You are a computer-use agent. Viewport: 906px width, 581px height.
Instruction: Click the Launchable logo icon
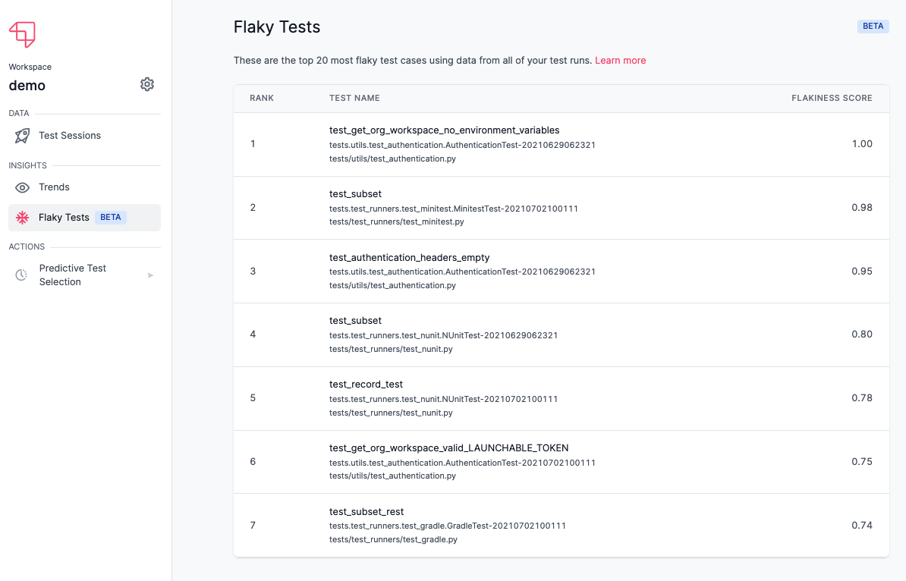pos(22,33)
